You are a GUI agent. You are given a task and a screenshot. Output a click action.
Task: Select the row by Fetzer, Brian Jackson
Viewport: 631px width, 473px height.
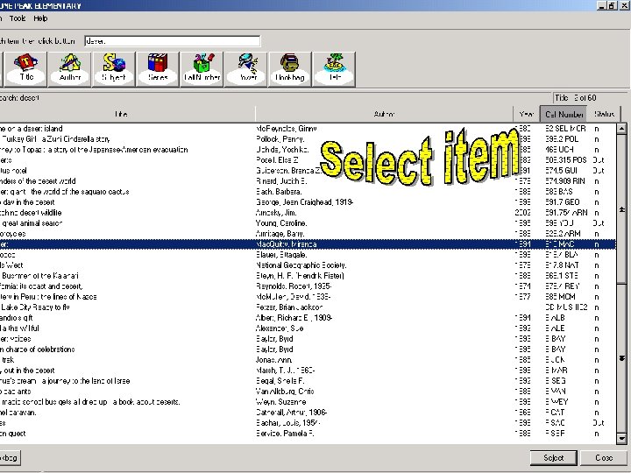[308, 307]
